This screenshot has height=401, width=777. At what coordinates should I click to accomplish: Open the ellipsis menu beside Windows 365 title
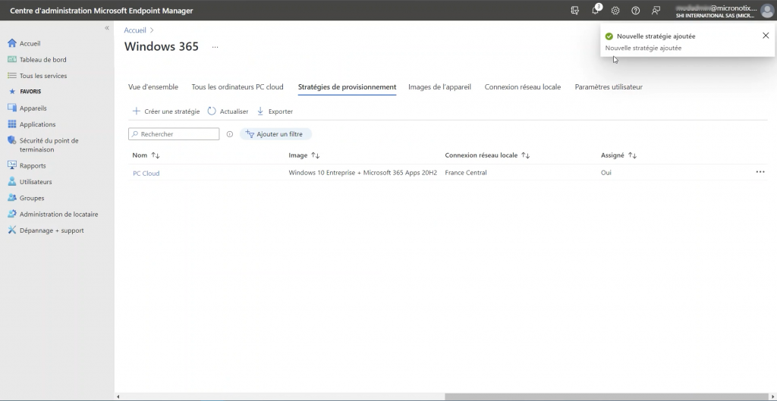pyautogui.click(x=215, y=46)
